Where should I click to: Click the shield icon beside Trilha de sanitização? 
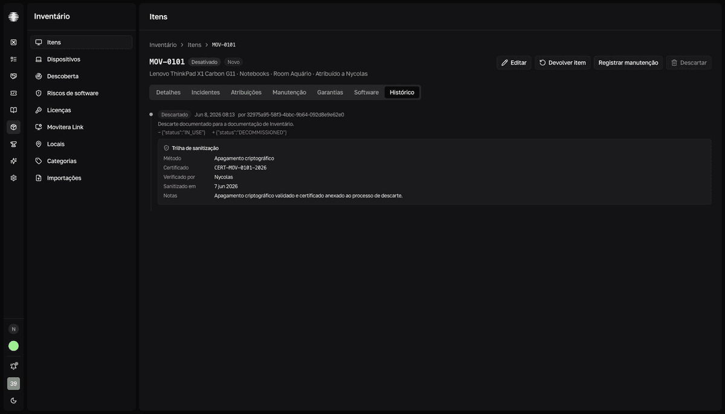(166, 148)
